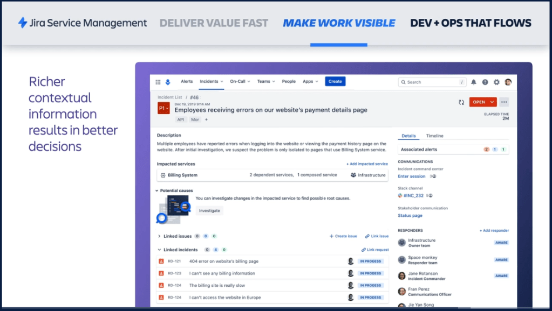Open the three-dot more actions menu
The image size is (552, 311).
click(504, 102)
